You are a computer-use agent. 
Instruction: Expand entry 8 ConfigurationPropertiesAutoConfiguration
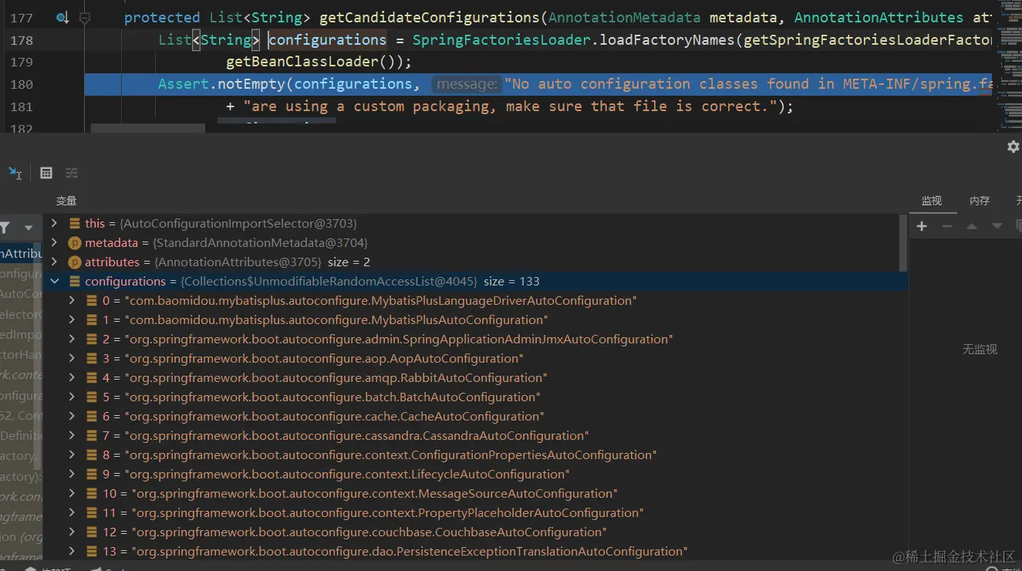point(72,455)
